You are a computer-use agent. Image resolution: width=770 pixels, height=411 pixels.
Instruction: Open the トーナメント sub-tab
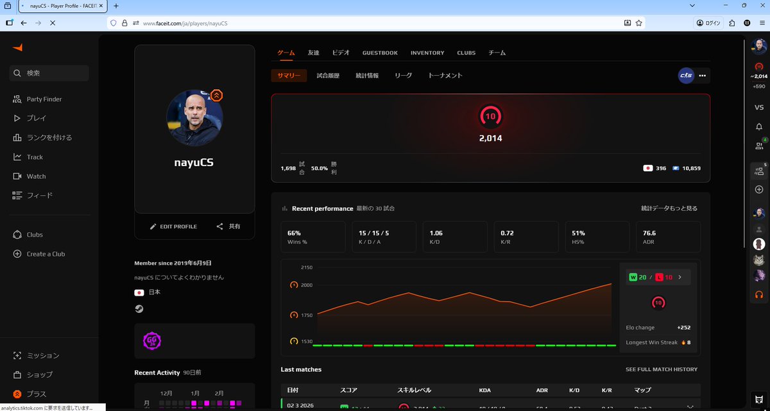[445, 76]
